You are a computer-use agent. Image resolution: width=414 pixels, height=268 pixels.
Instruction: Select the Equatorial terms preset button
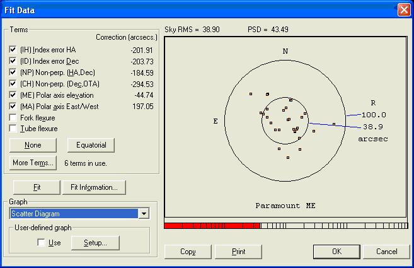(x=91, y=145)
